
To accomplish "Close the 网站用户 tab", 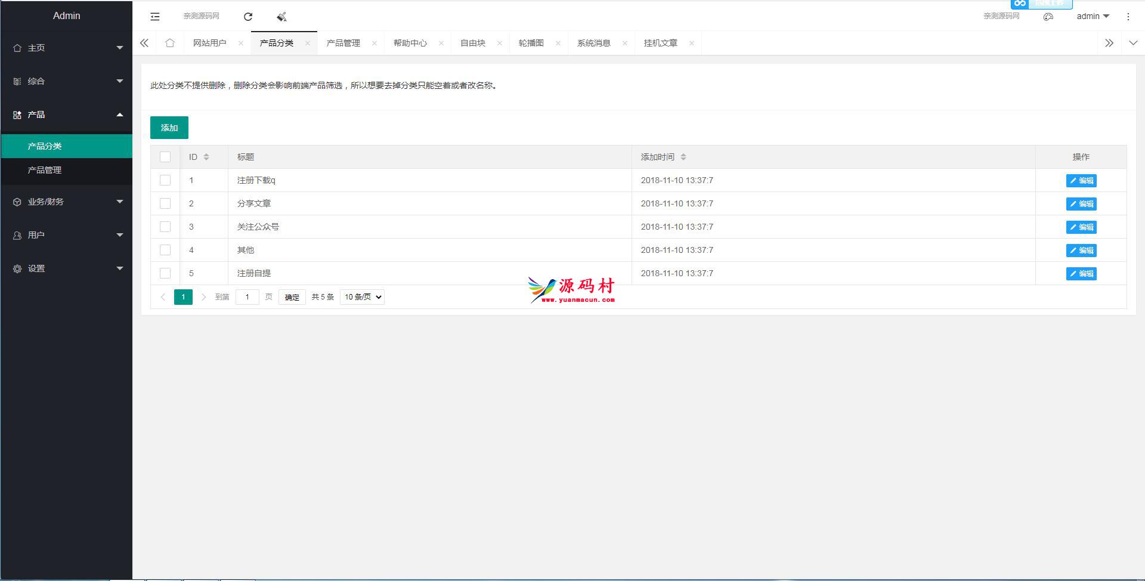I will point(241,43).
